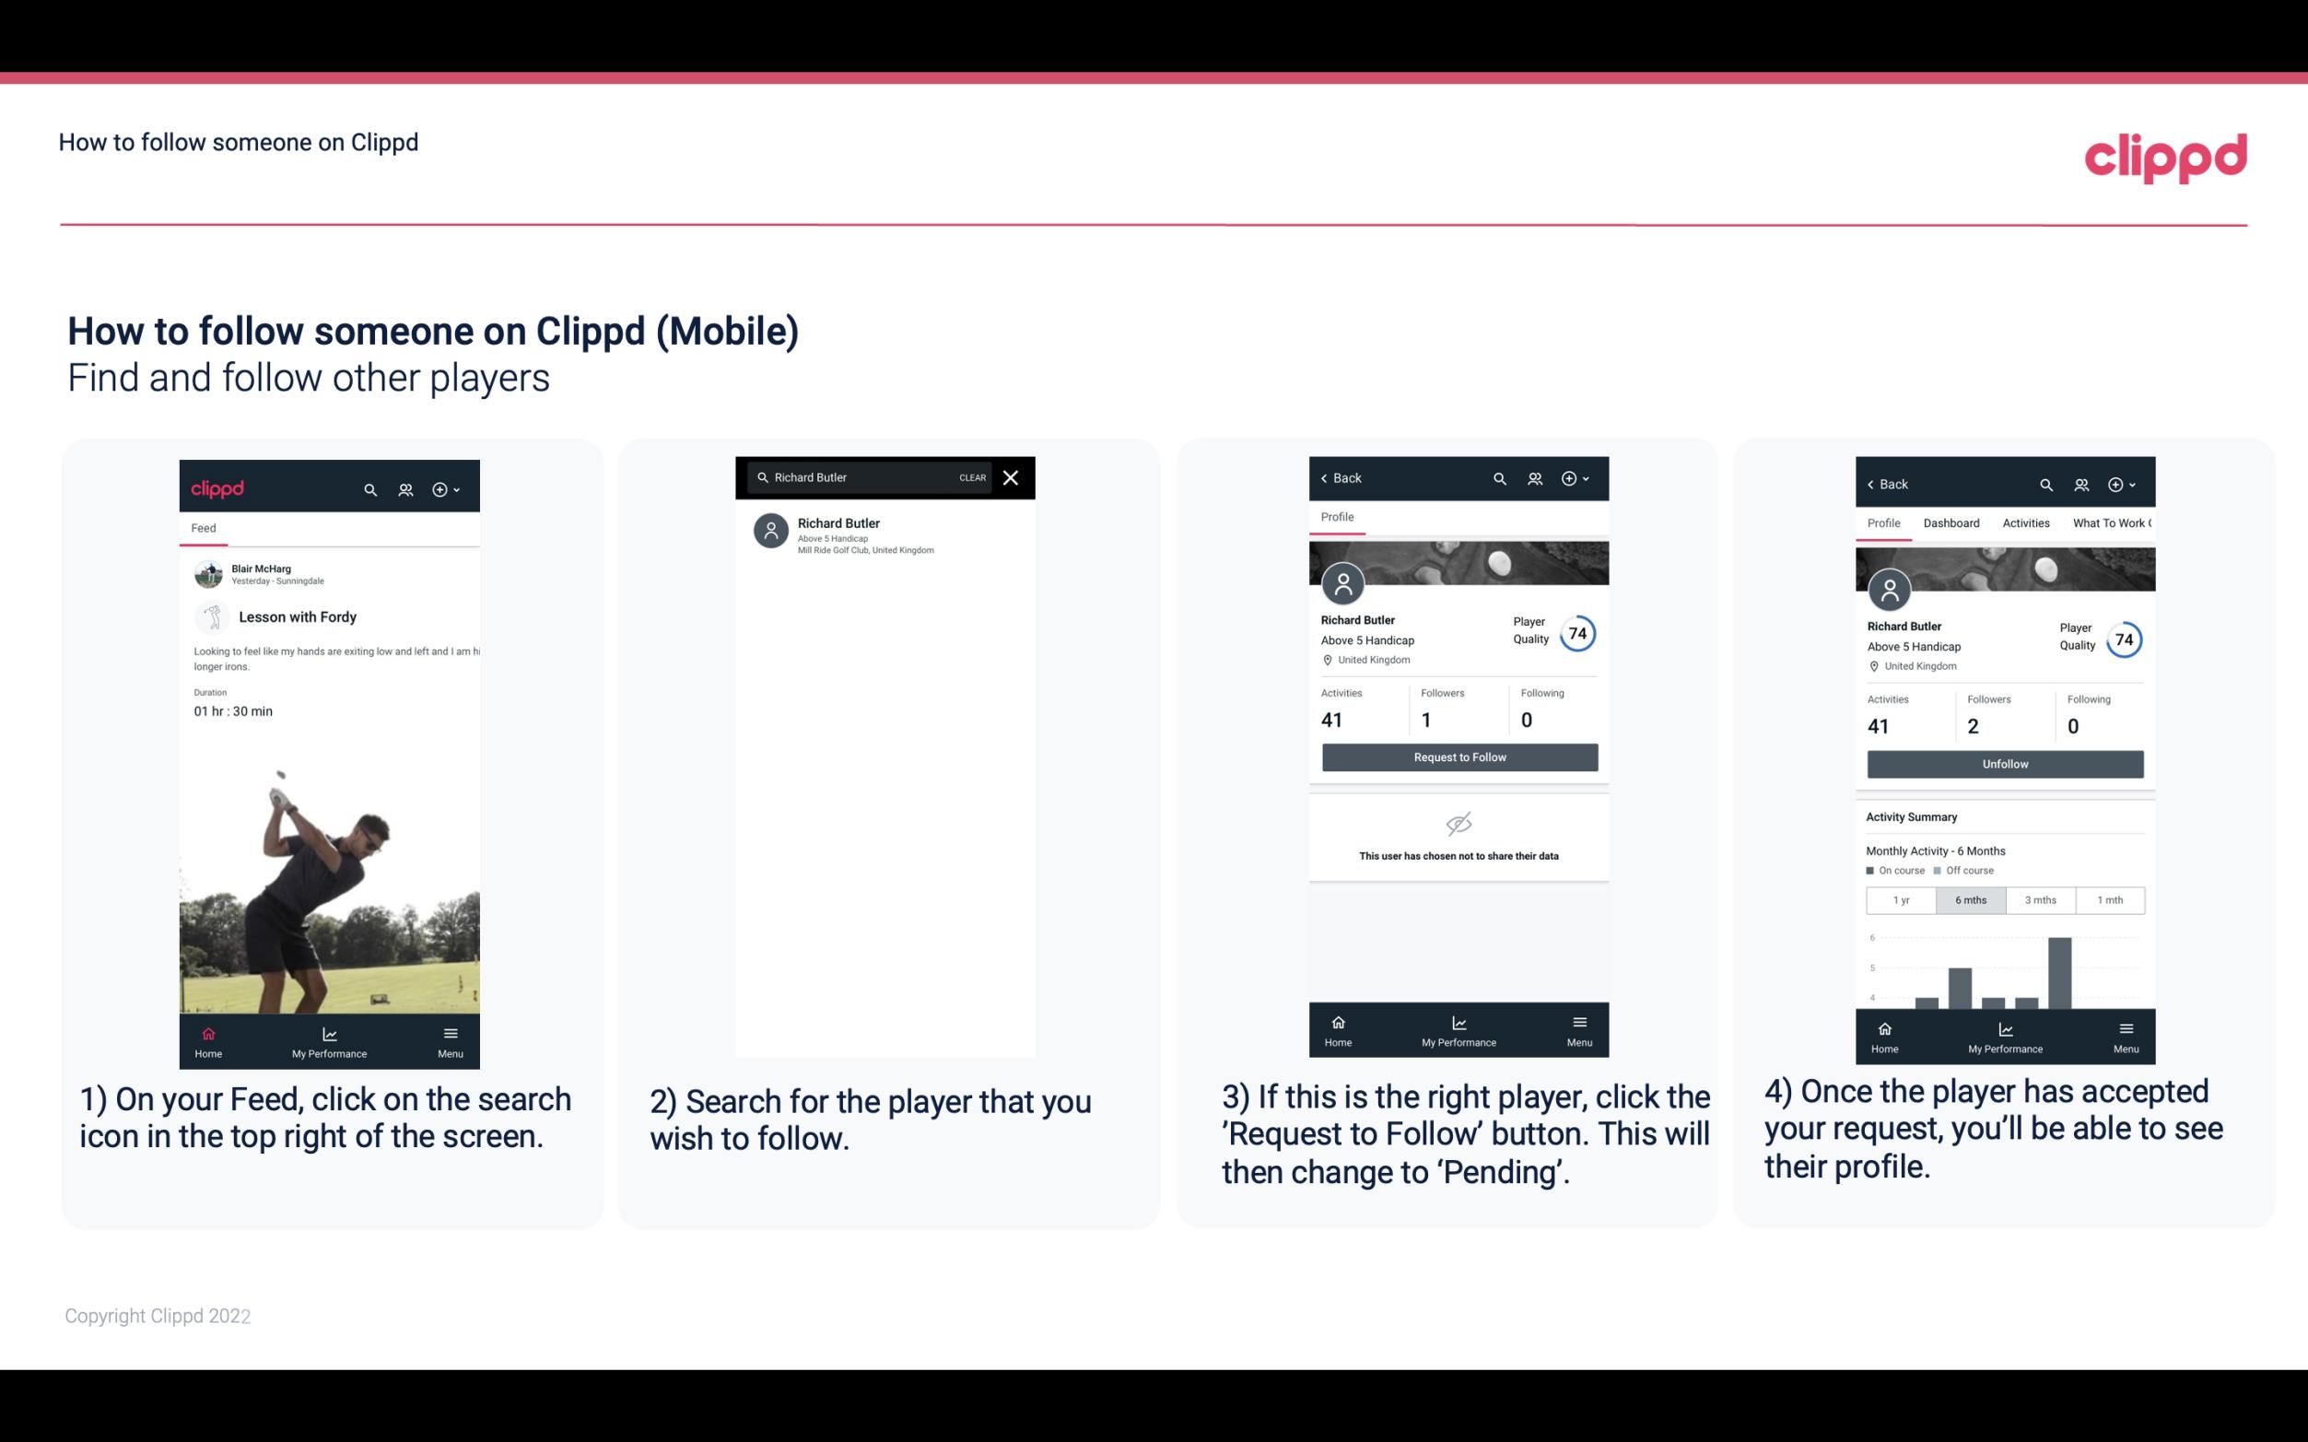
Task: Select the '1 yr' activity time range toggle
Action: point(1901,898)
